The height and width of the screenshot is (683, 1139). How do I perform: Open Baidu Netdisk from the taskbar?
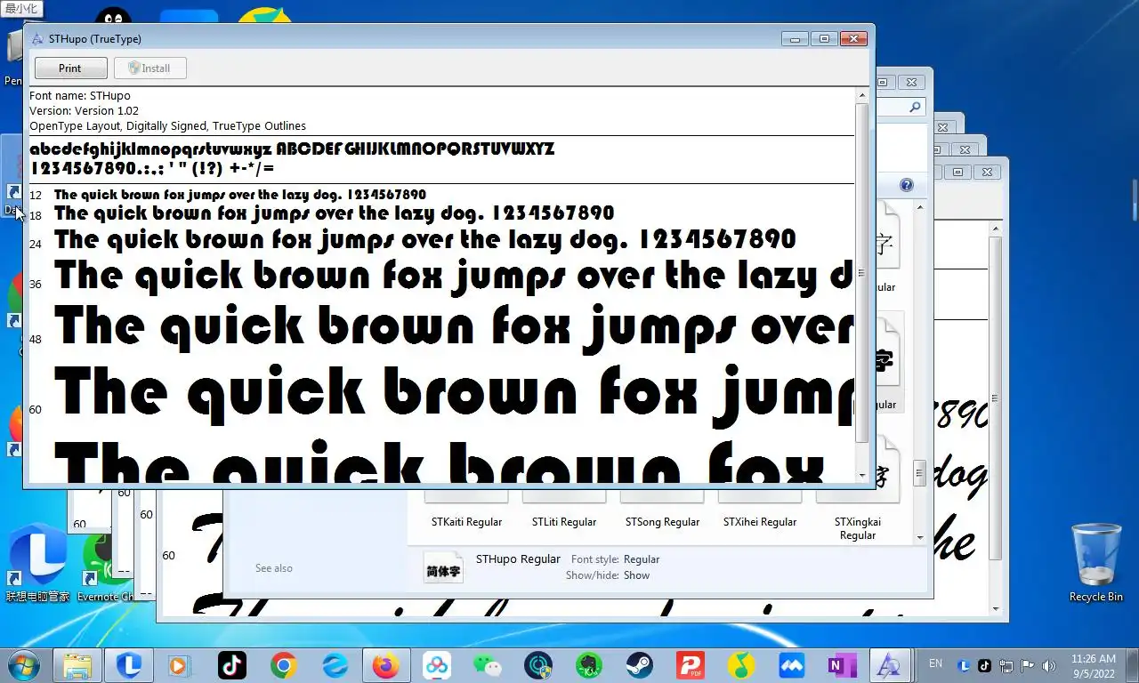(x=437, y=665)
